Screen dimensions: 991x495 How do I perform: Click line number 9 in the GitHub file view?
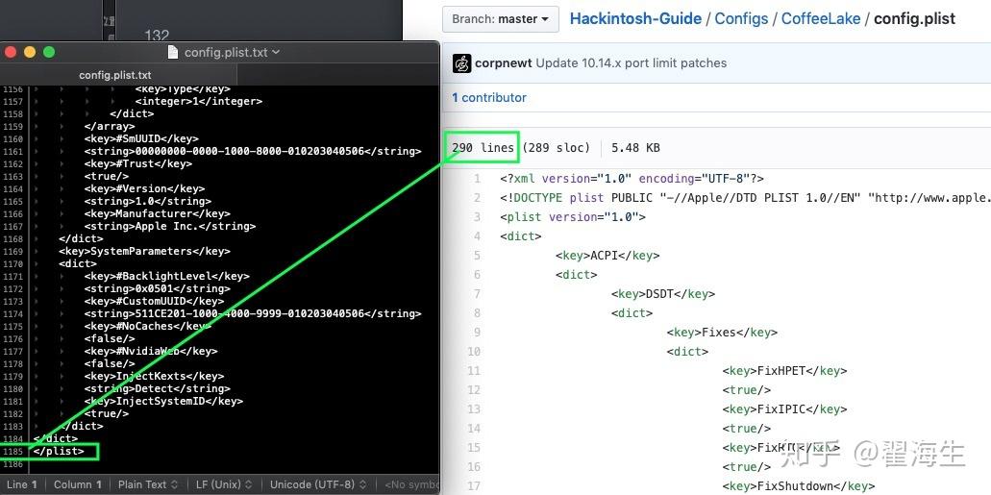pos(477,333)
